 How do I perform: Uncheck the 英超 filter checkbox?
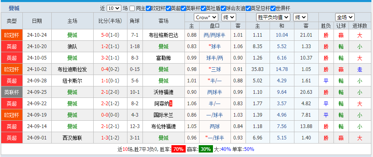click(169, 8)
